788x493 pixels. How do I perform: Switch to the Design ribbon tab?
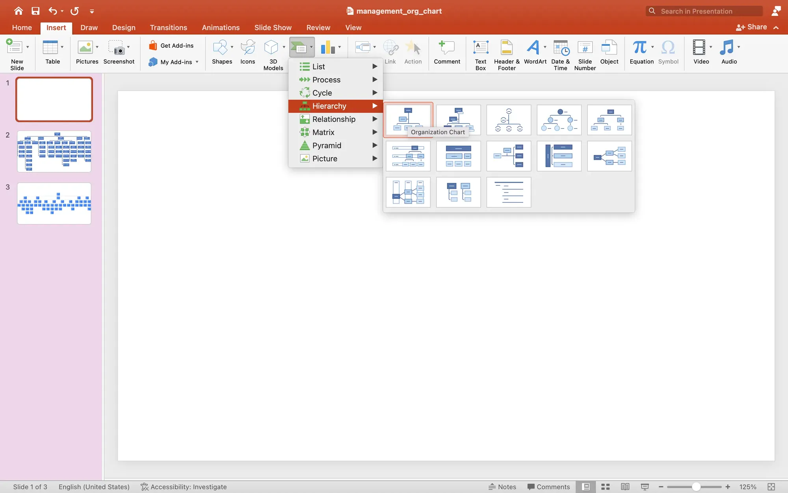pyautogui.click(x=123, y=27)
